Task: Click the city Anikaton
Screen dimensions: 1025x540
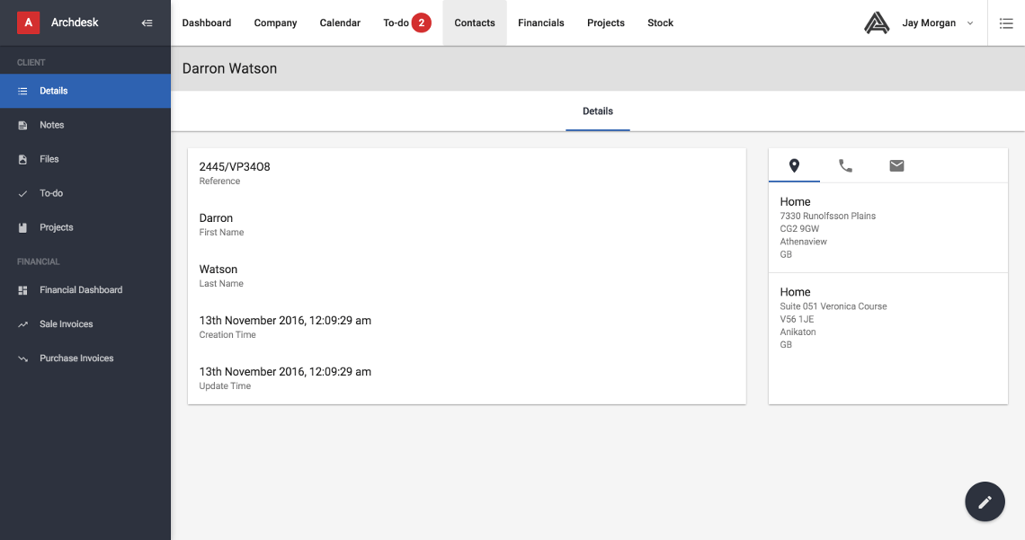Action: point(798,332)
